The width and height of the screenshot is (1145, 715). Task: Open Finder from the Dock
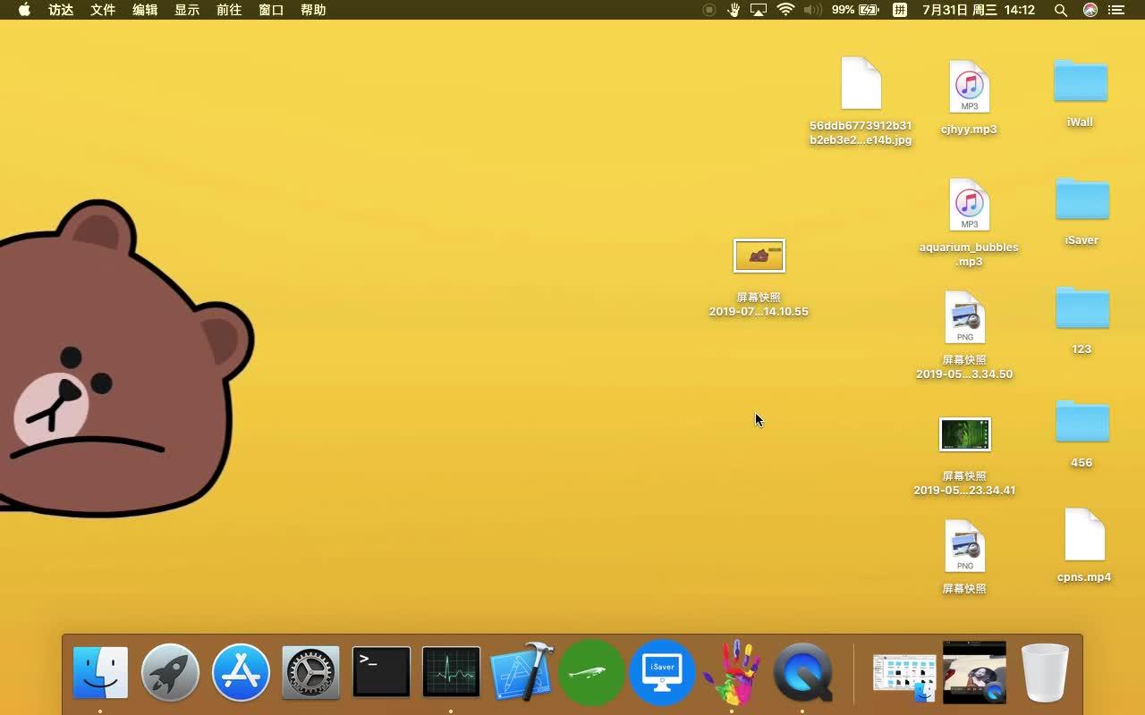coord(100,672)
